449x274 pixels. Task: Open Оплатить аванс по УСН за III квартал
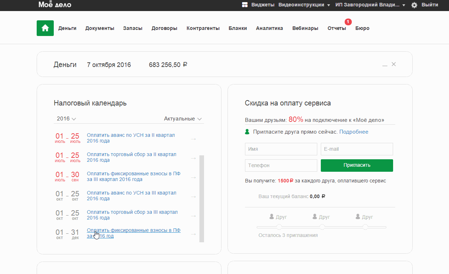click(x=132, y=196)
